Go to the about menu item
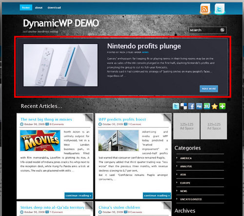 pyautogui.click(x=39, y=7)
